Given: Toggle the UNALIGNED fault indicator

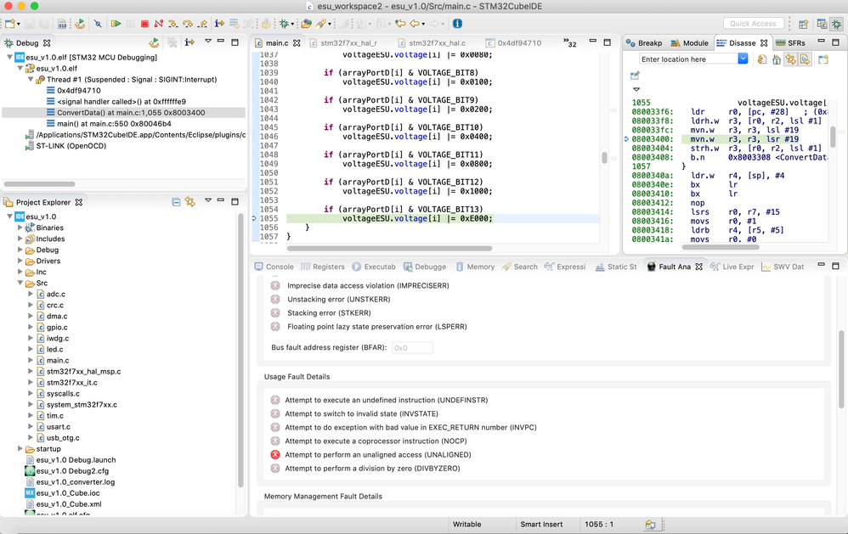Looking at the screenshot, I should (x=275, y=454).
